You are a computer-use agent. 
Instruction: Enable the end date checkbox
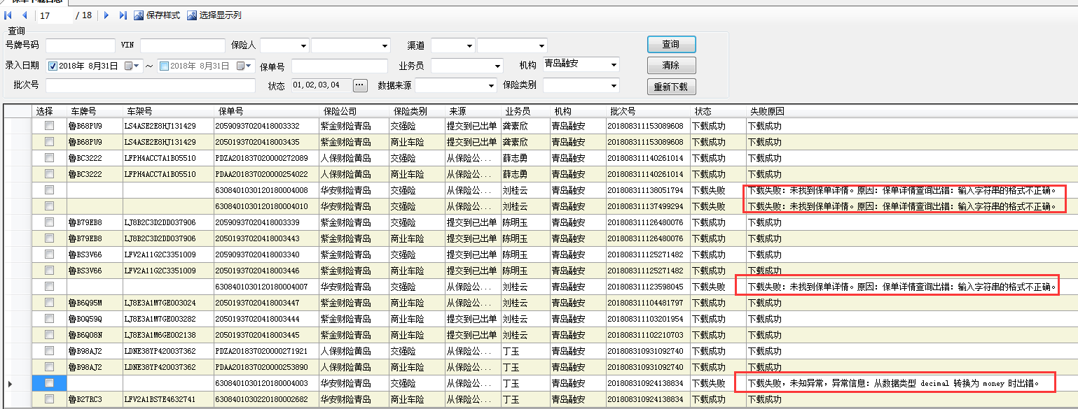pos(164,66)
